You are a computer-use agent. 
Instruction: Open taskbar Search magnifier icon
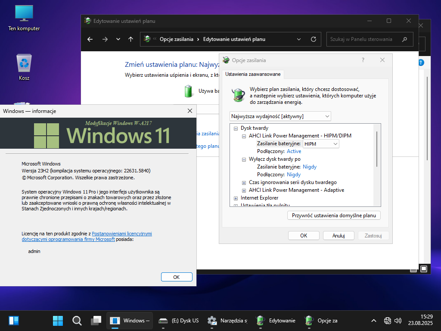click(x=77, y=321)
